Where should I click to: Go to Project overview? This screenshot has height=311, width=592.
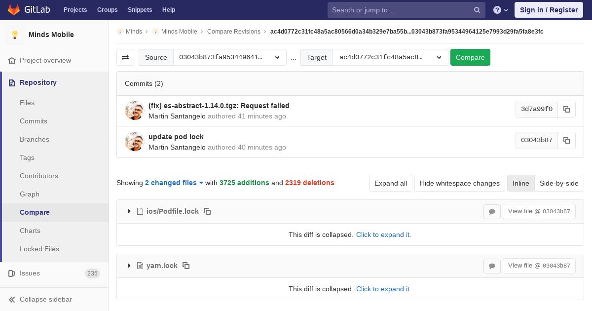click(45, 60)
